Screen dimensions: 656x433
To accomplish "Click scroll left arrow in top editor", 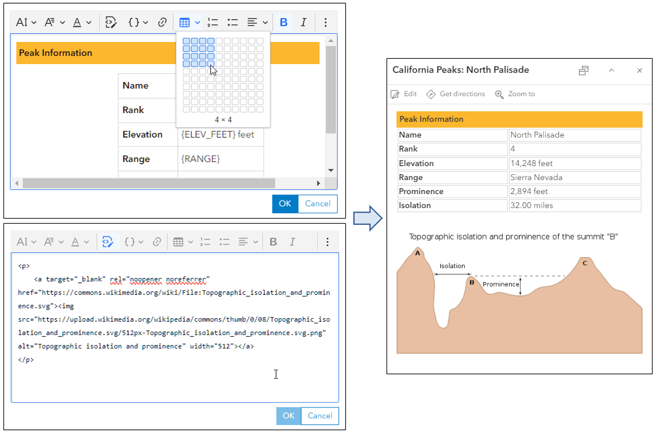I will (17, 183).
